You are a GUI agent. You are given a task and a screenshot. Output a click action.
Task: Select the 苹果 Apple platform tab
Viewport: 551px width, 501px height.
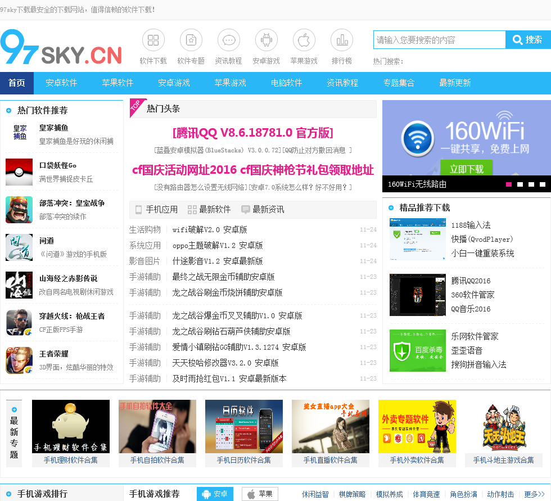260,494
